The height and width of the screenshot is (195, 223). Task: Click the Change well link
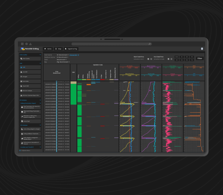[x=73, y=55]
